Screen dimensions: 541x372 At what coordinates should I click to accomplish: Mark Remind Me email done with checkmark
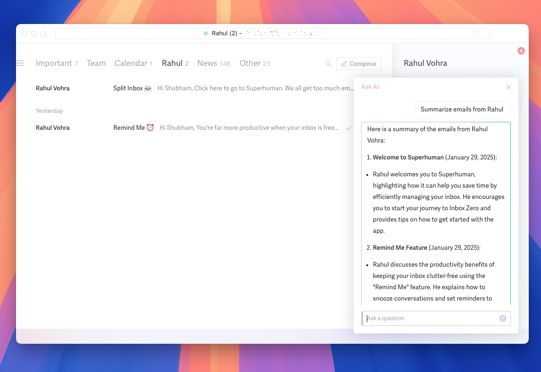[x=349, y=128]
